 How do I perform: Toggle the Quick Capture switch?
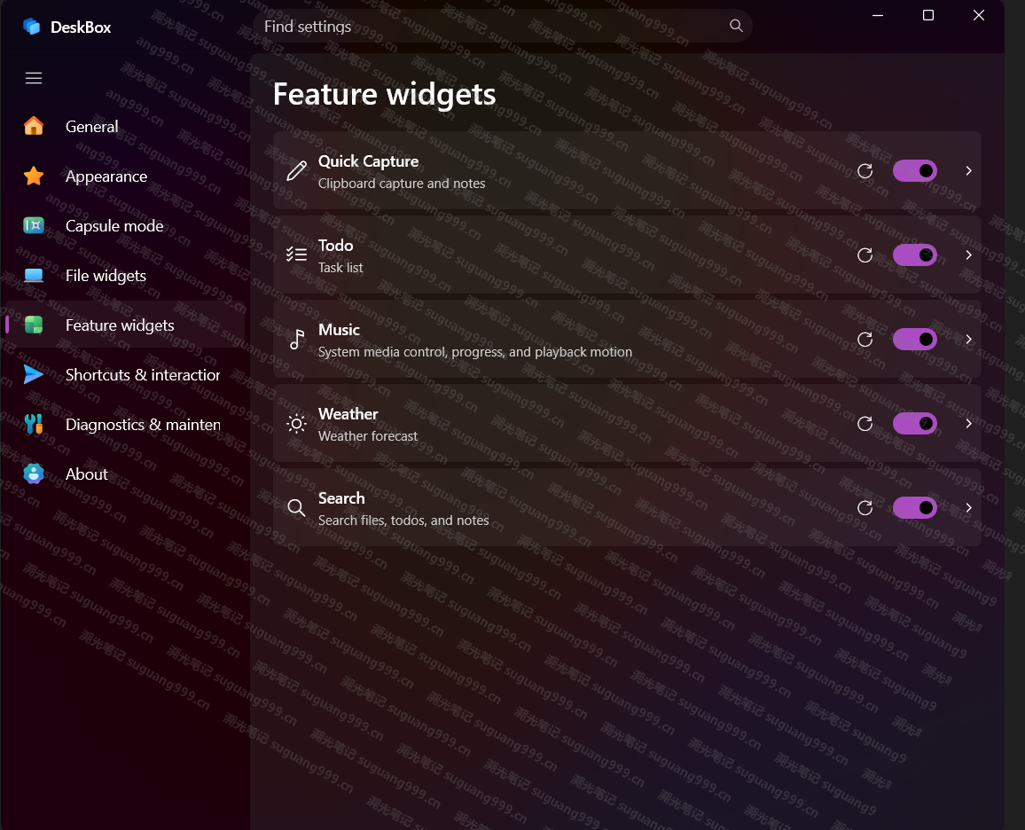point(914,170)
